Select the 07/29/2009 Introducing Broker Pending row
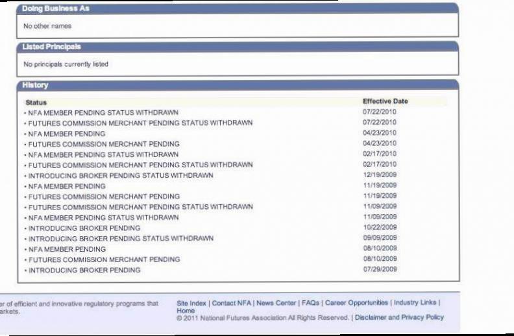 (x=236, y=270)
